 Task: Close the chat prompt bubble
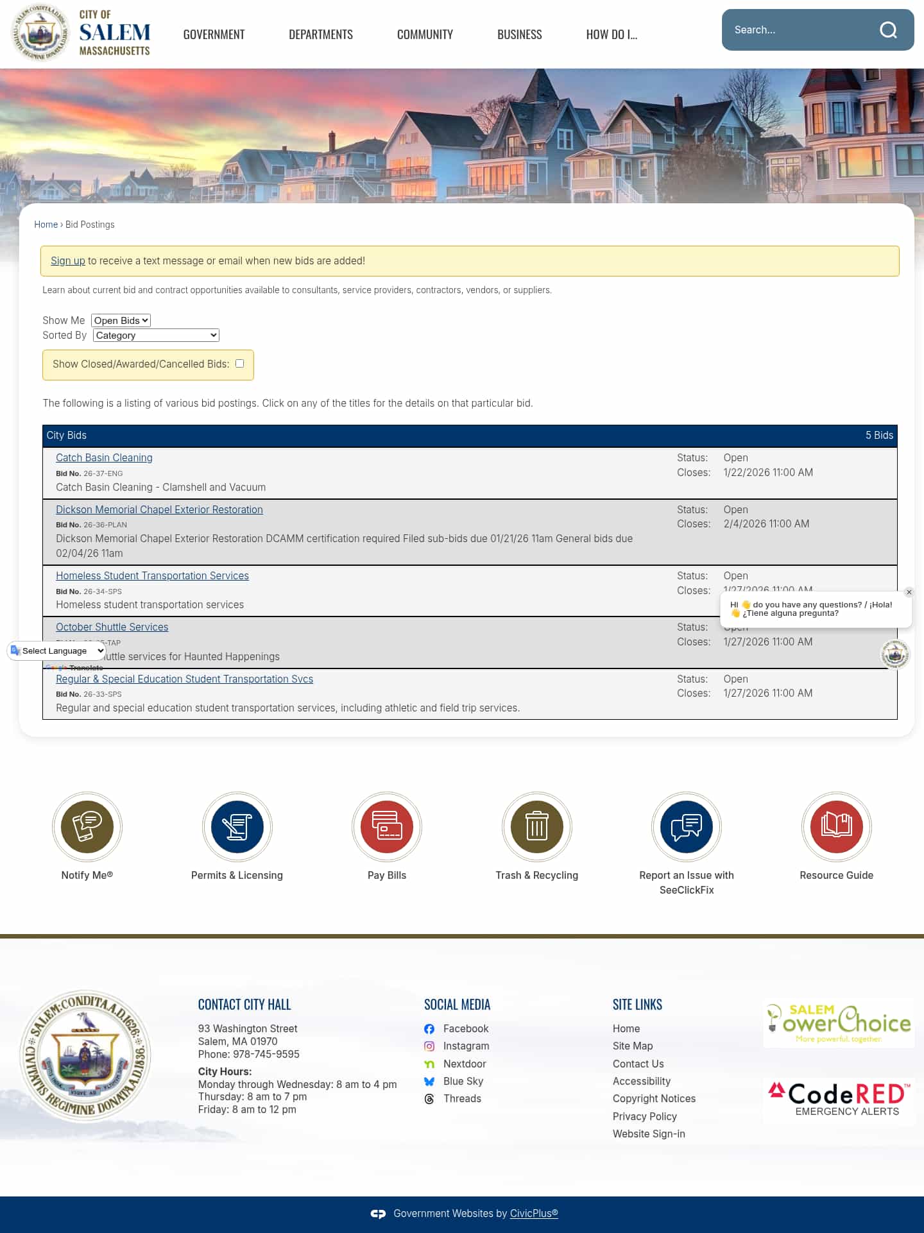(x=909, y=592)
